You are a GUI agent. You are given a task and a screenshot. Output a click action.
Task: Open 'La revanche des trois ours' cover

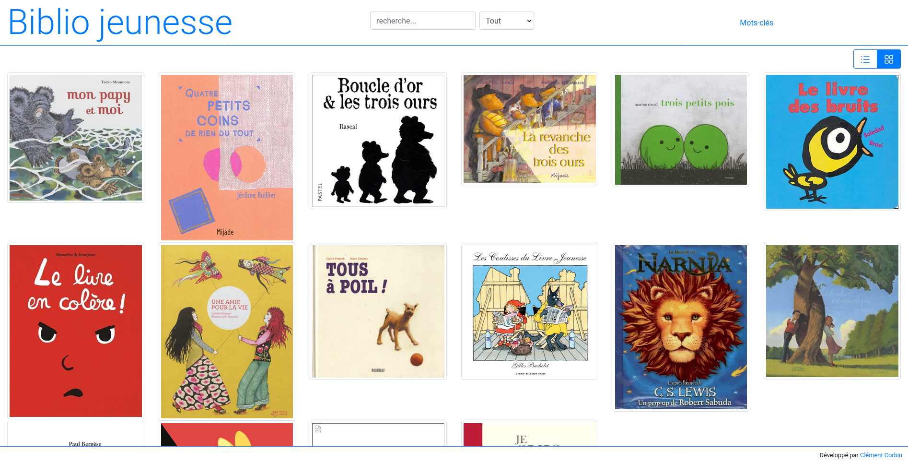[x=530, y=129]
